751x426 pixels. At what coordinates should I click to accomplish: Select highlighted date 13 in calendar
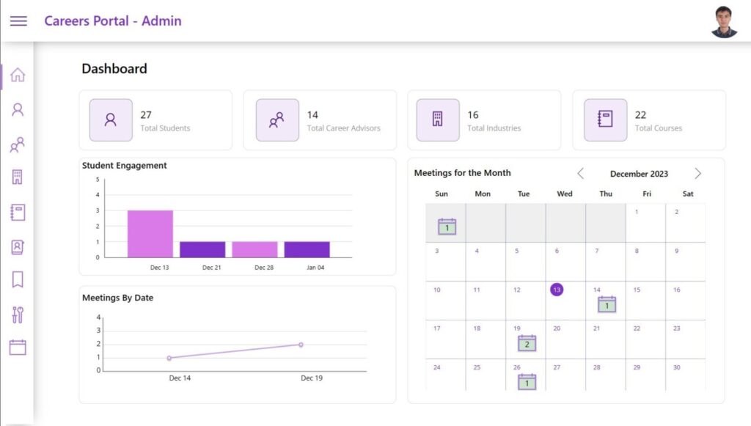click(557, 290)
